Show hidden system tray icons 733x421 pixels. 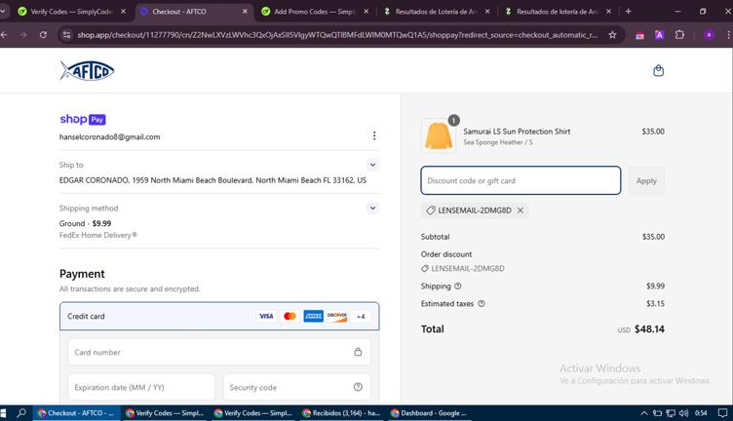(x=643, y=413)
